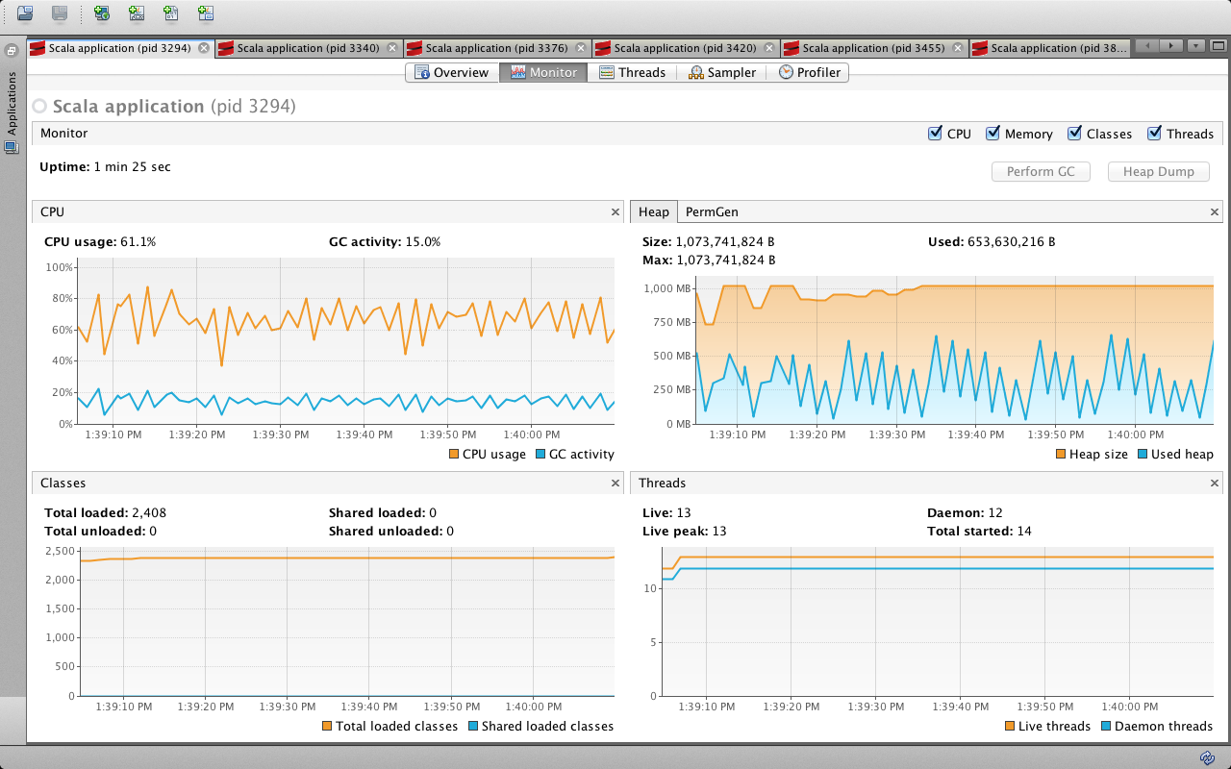The width and height of the screenshot is (1231, 769).
Task: Close the Threads graph panel
Action: pos(1215,484)
